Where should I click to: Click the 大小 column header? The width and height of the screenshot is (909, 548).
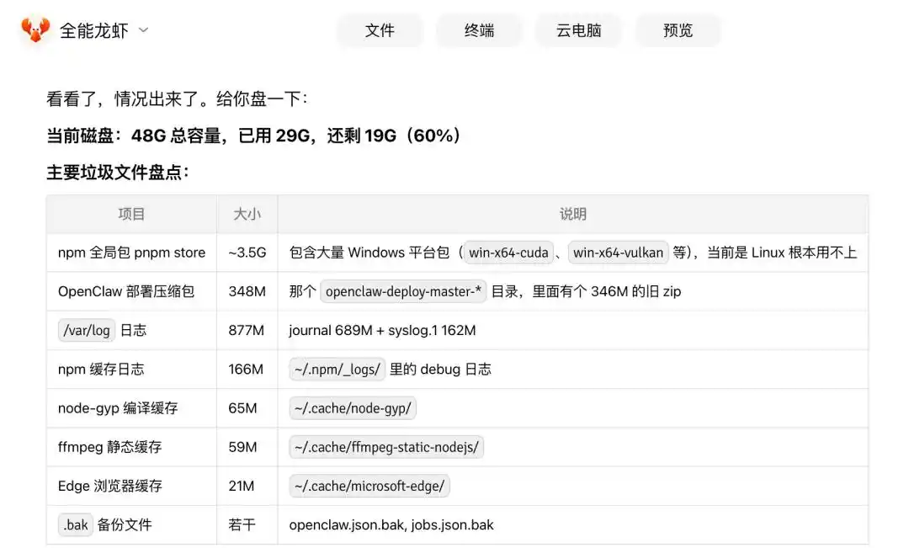(247, 214)
